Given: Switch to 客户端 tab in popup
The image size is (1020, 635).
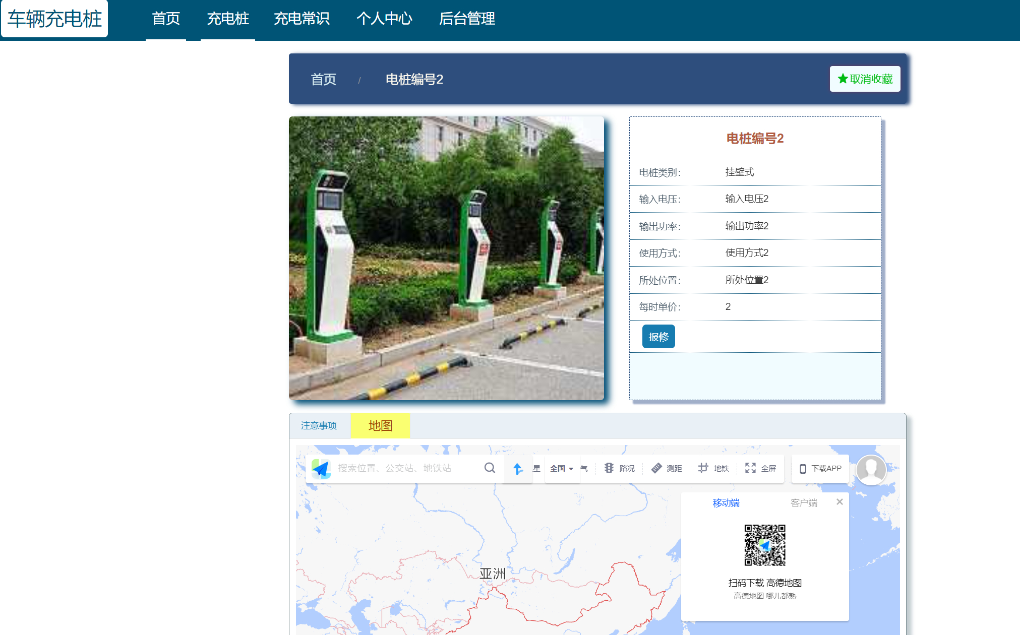Looking at the screenshot, I should (804, 502).
